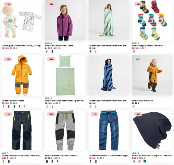174x165 pixels.
Task: Open the Stoffpuppe Krümelchen product image
Action: [22, 20]
